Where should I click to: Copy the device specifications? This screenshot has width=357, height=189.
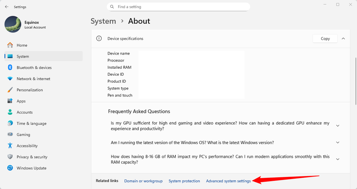point(325,38)
